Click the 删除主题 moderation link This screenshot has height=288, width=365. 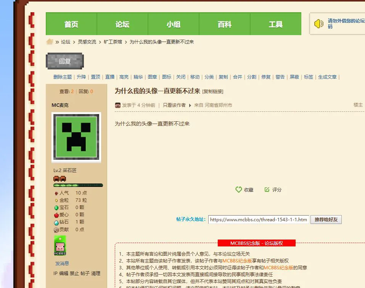(x=63, y=77)
